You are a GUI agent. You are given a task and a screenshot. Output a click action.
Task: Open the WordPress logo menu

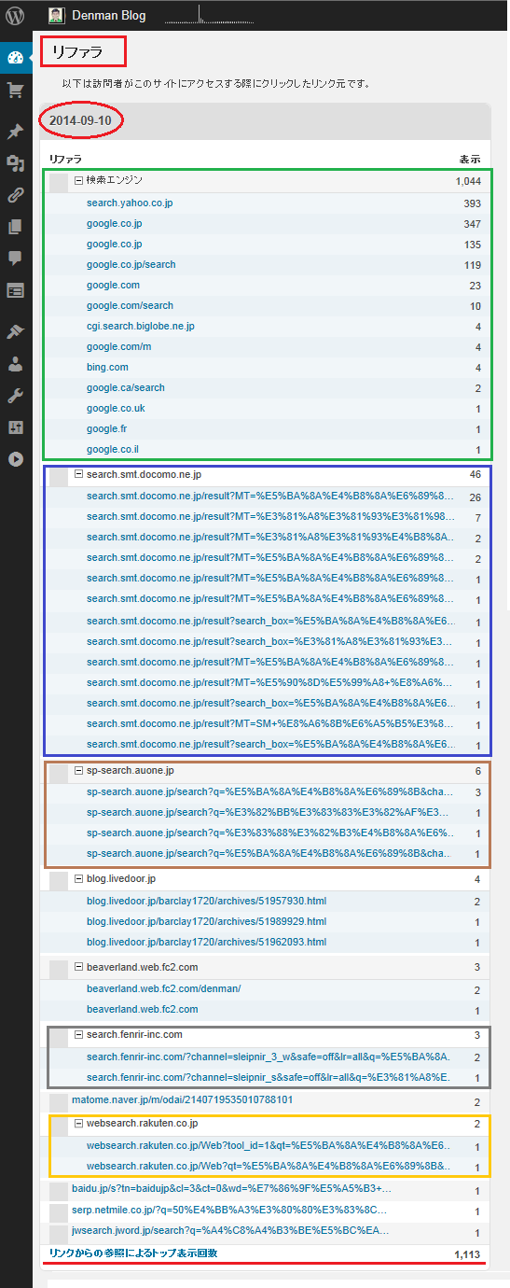click(15, 15)
